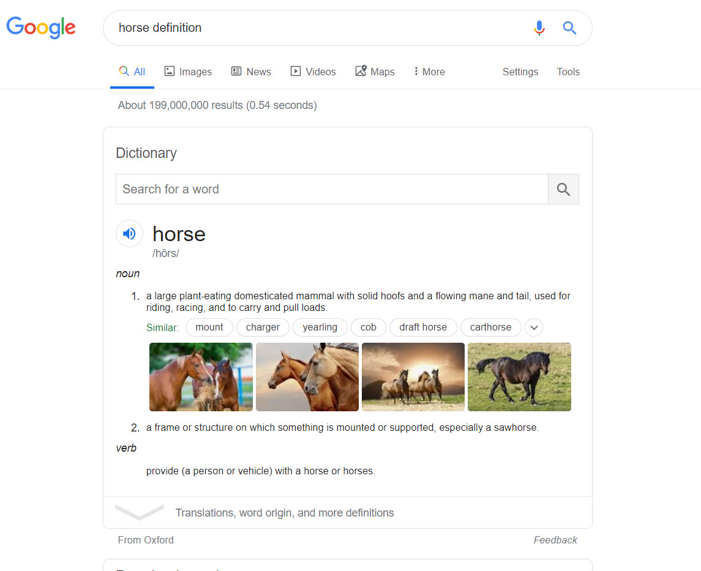Screen dimensions: 701x571
Task: Select the 'charger' similar word chip
Action: click(x=263, y=327)
